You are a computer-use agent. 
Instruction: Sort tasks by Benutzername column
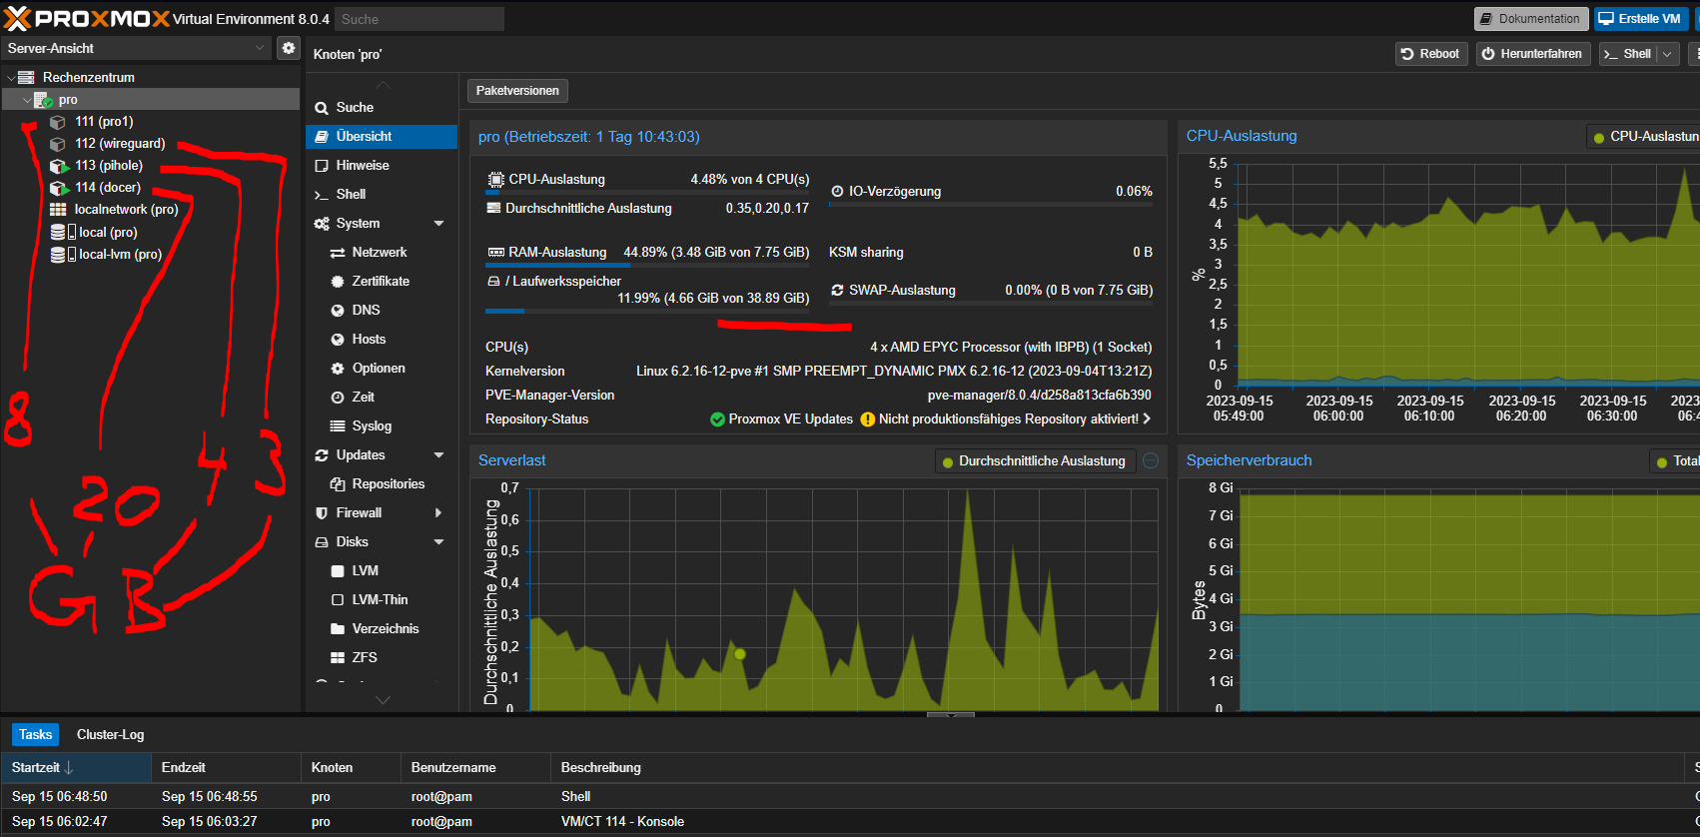[x=475, y=768]
